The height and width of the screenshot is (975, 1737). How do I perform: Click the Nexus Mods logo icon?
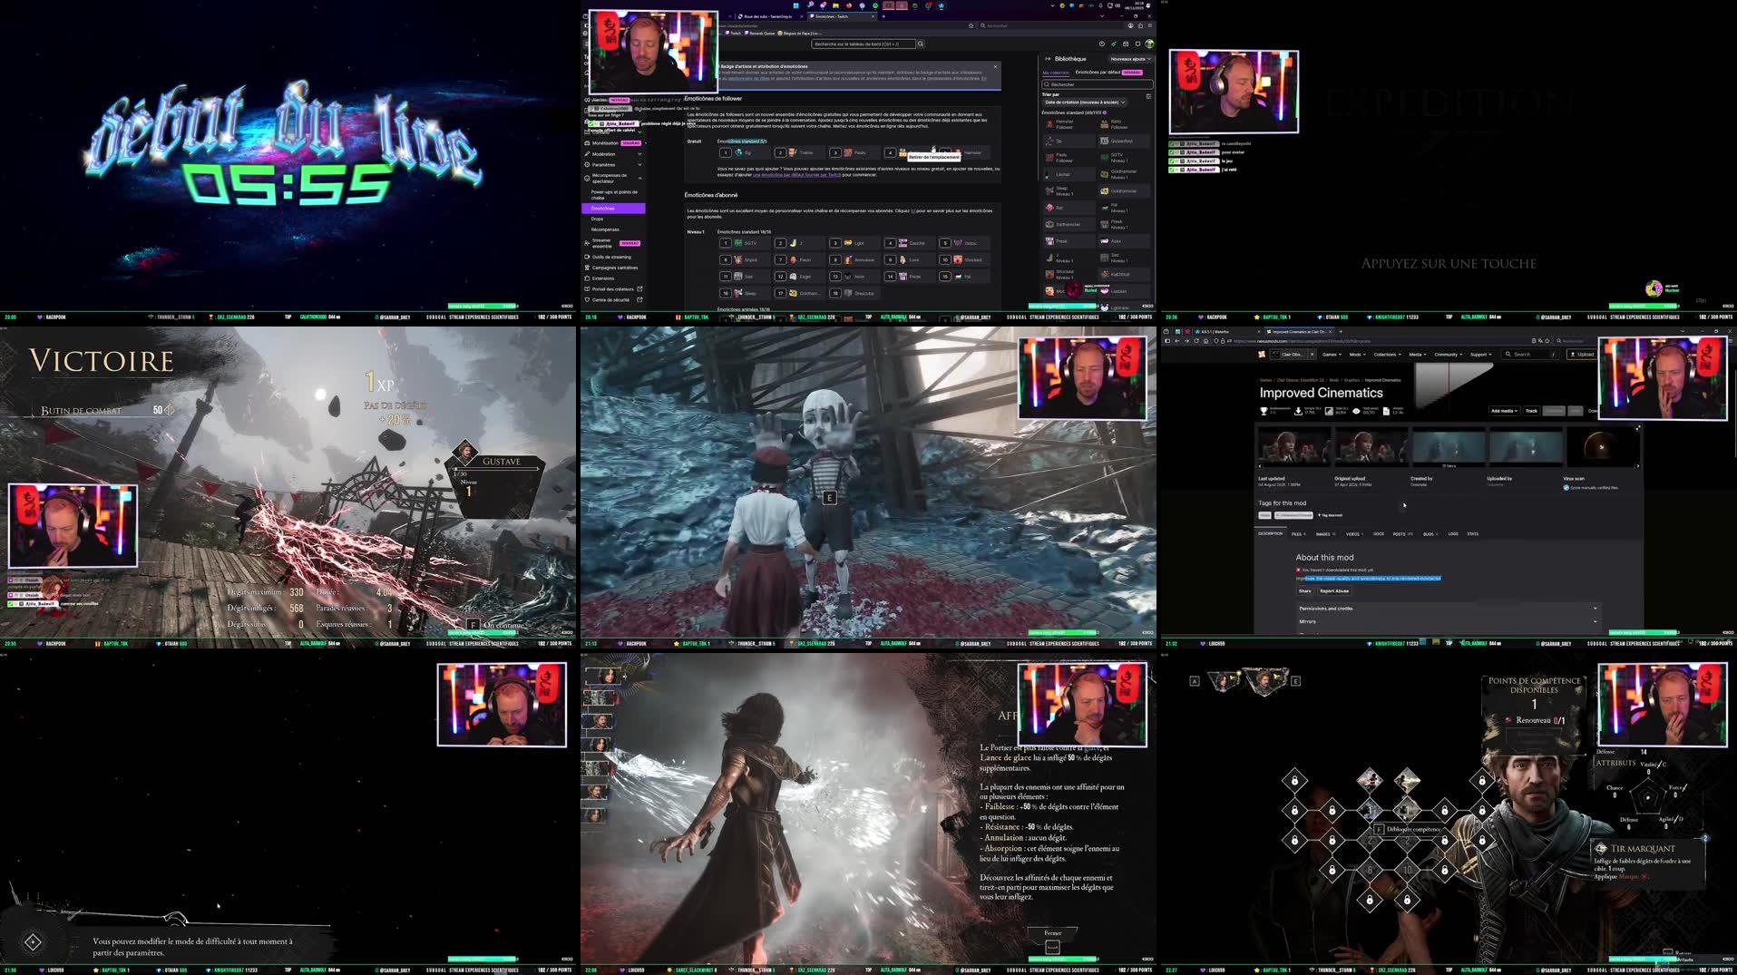tap(1262, 355)
